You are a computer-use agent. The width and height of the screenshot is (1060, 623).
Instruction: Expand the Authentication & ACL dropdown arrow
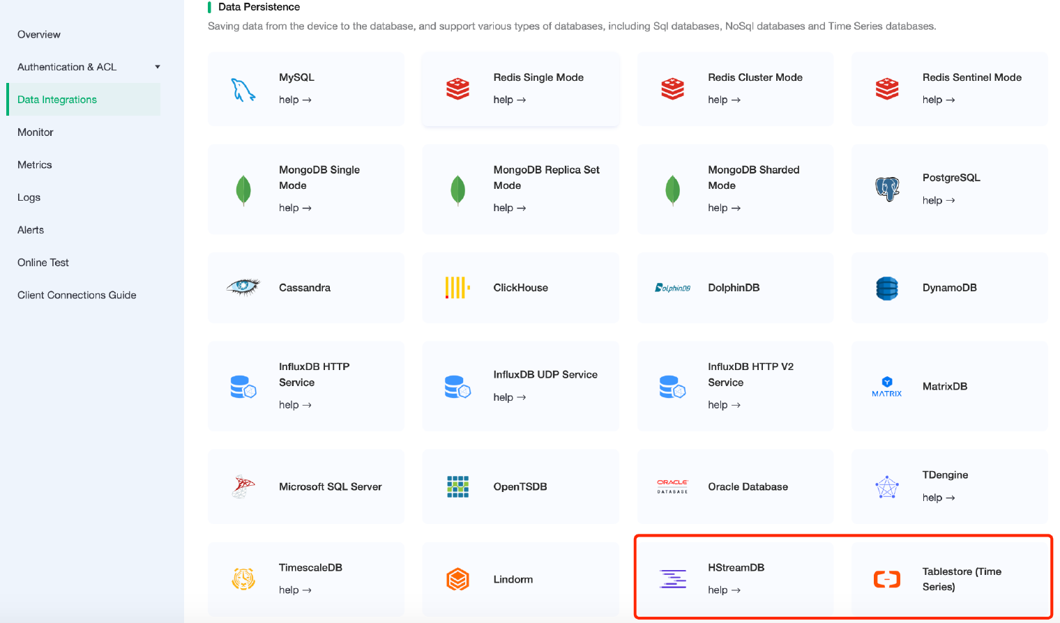(x=158, y=67)
